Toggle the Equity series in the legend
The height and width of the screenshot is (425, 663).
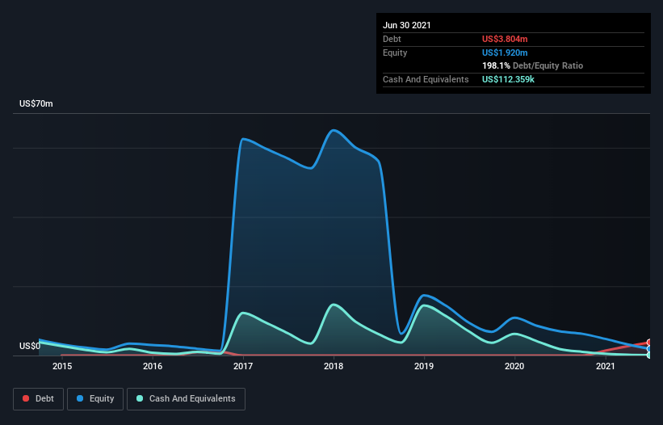tap(95, 399)
